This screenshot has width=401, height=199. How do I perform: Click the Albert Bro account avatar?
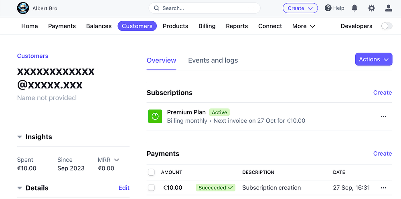tap(23, 8)
